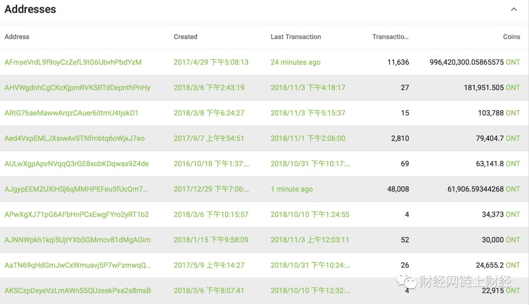Select transactions count 52
This screenshot has width=529, height=305.
tap(405, 240)
